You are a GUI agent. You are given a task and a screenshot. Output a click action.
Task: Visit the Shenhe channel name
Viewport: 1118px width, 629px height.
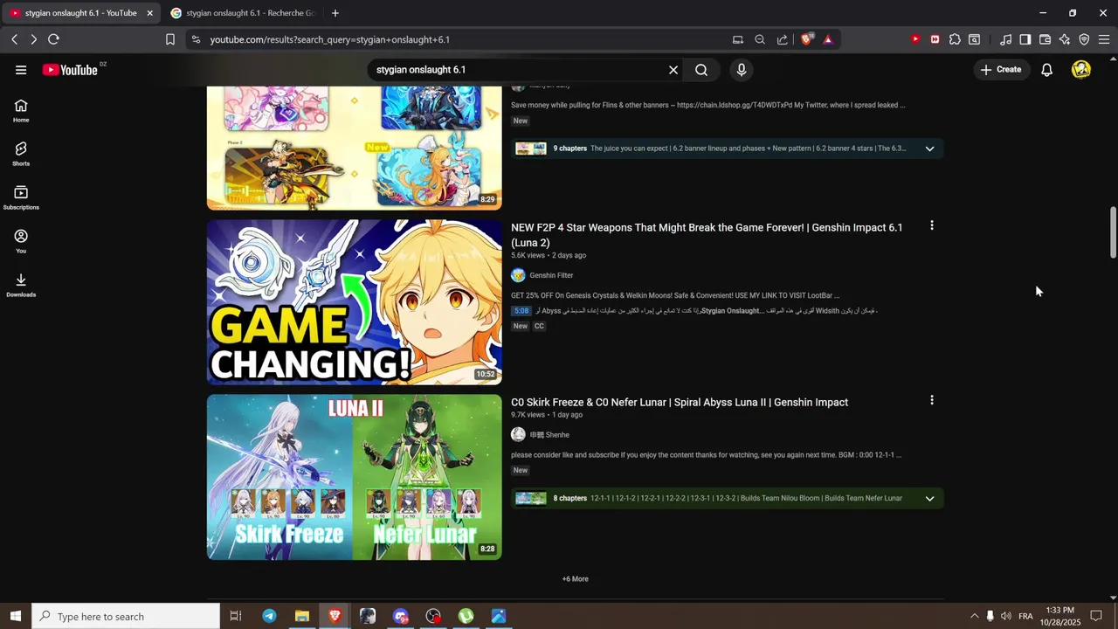click(549, 435)
